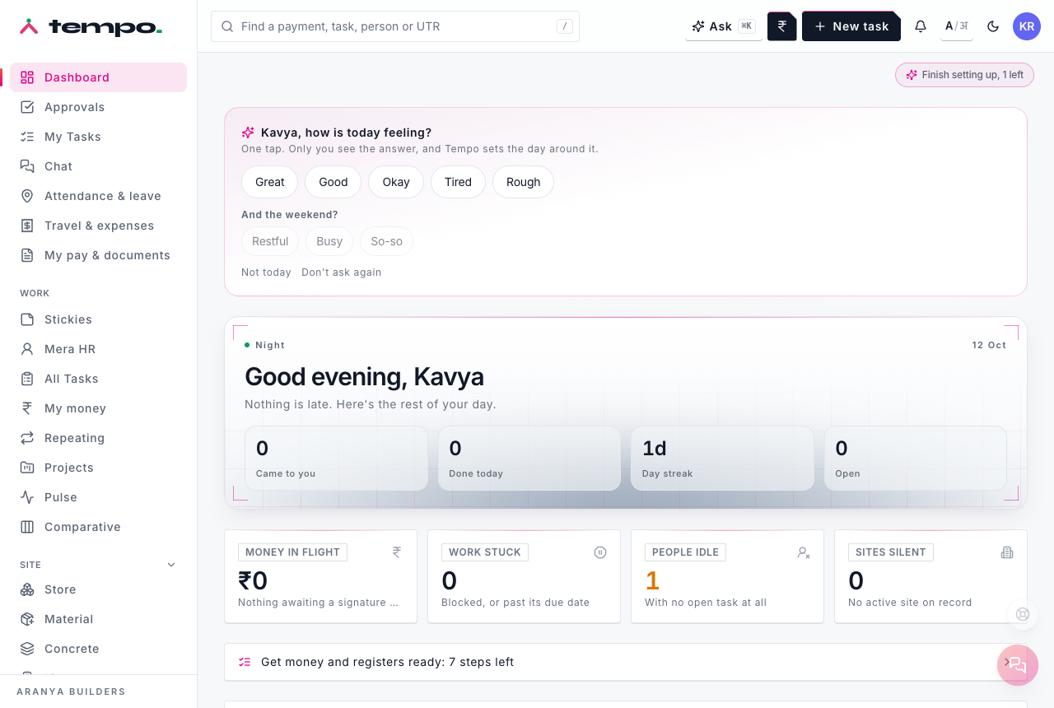Select Good mood option

333,182
